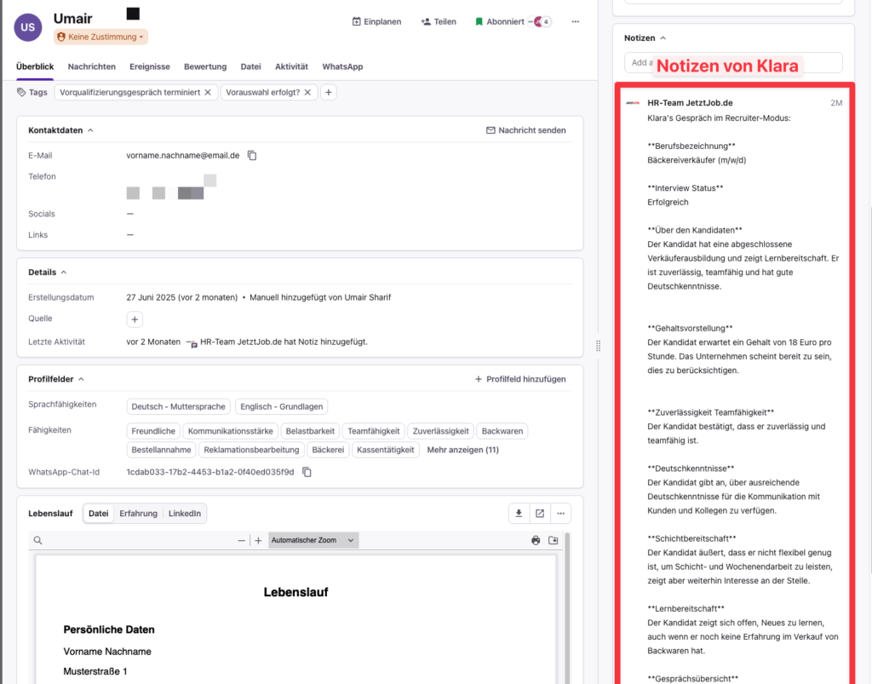Open the WhatsApp tab
Screen dimensions: 872x684
point(342,66)
